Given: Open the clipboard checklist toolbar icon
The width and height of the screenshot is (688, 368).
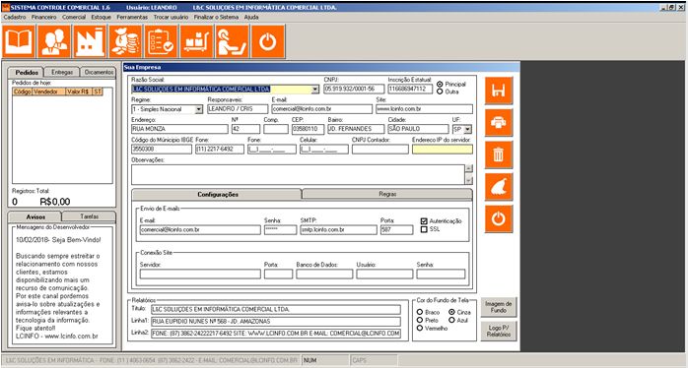Looking at the screenshot, I should click(x=161, y=41).
